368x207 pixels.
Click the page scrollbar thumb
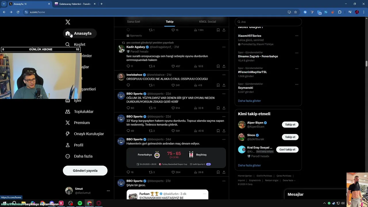[367, 64]
